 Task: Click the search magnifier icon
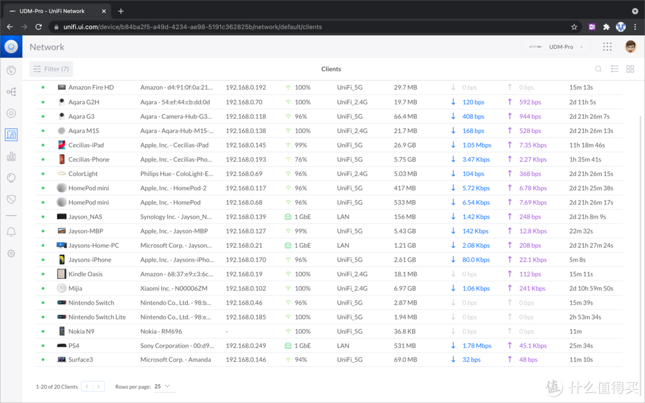598,69
